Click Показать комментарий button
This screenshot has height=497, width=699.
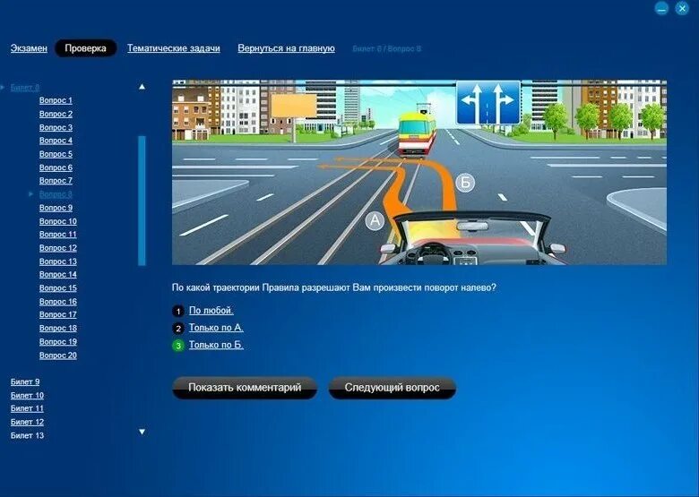[245, 388]
